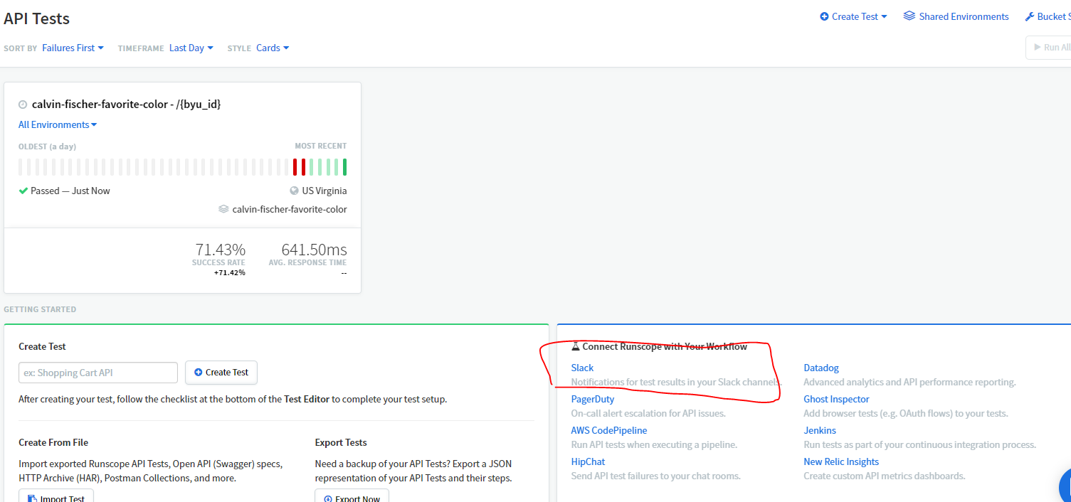Click the first red failed run bar
Image resolution: width=1071 pixels, height=502 pixels.
[295, 167]
